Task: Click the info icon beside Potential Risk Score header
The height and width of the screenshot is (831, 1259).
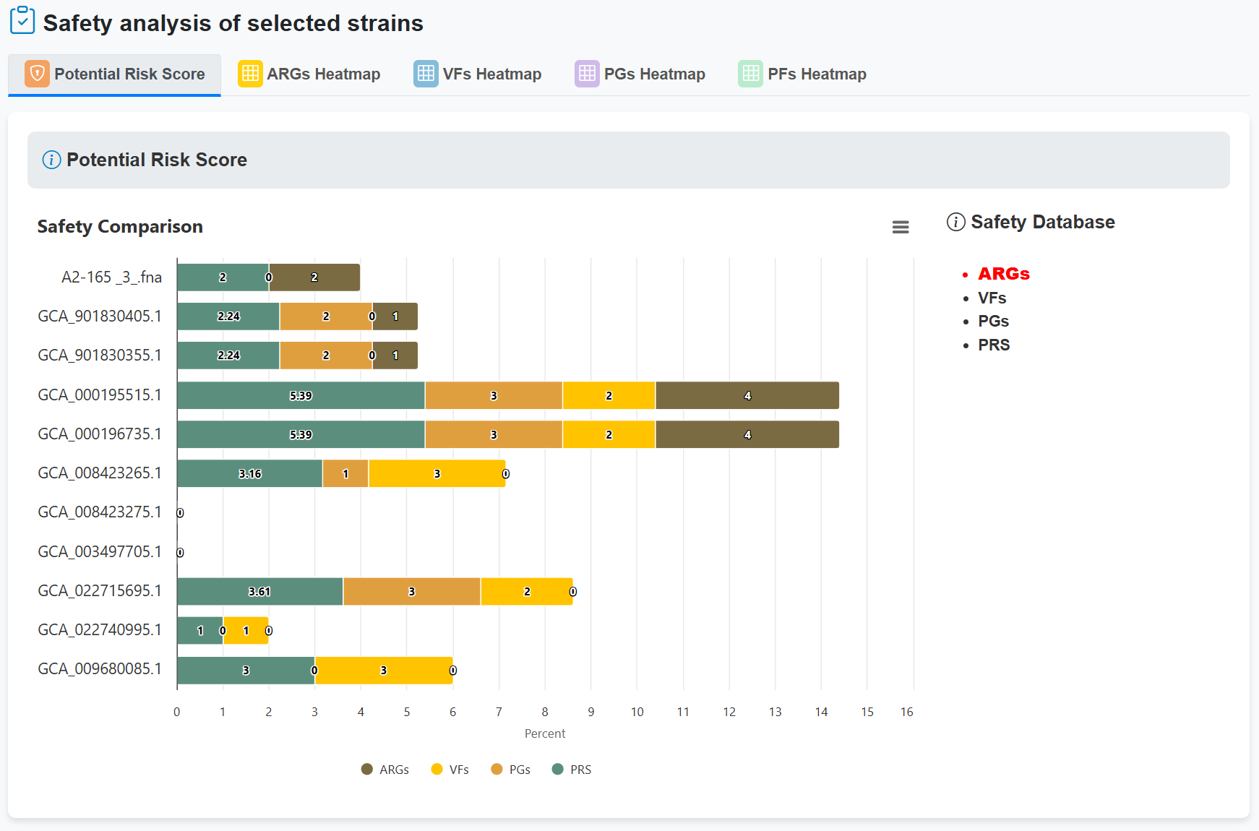Action: tap(51, 160)
